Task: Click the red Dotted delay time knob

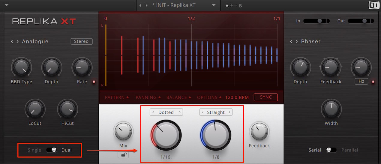Action: pos(166,135)
